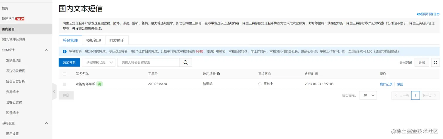Image resolution: width=443 pixels, height=139 pixels.
Task: Click the ticket number 20017355458
Action: click(158, 84)
